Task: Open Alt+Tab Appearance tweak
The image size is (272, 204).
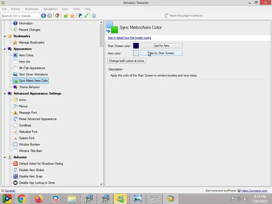Action: (x=32, y=68)
